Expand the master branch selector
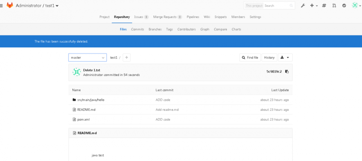The height and width of the screenshot is (161, 362). [87, 58]
